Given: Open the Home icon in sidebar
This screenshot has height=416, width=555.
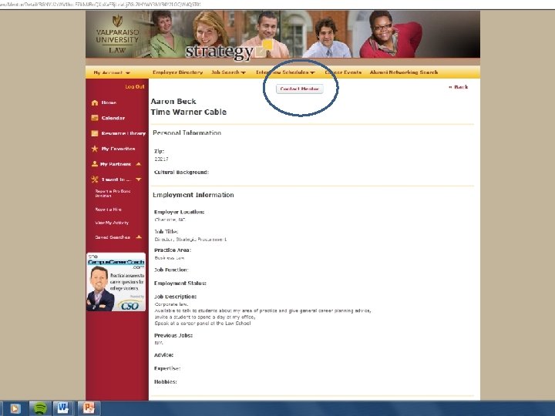Looking at the screenshot, I should point(95,102).
